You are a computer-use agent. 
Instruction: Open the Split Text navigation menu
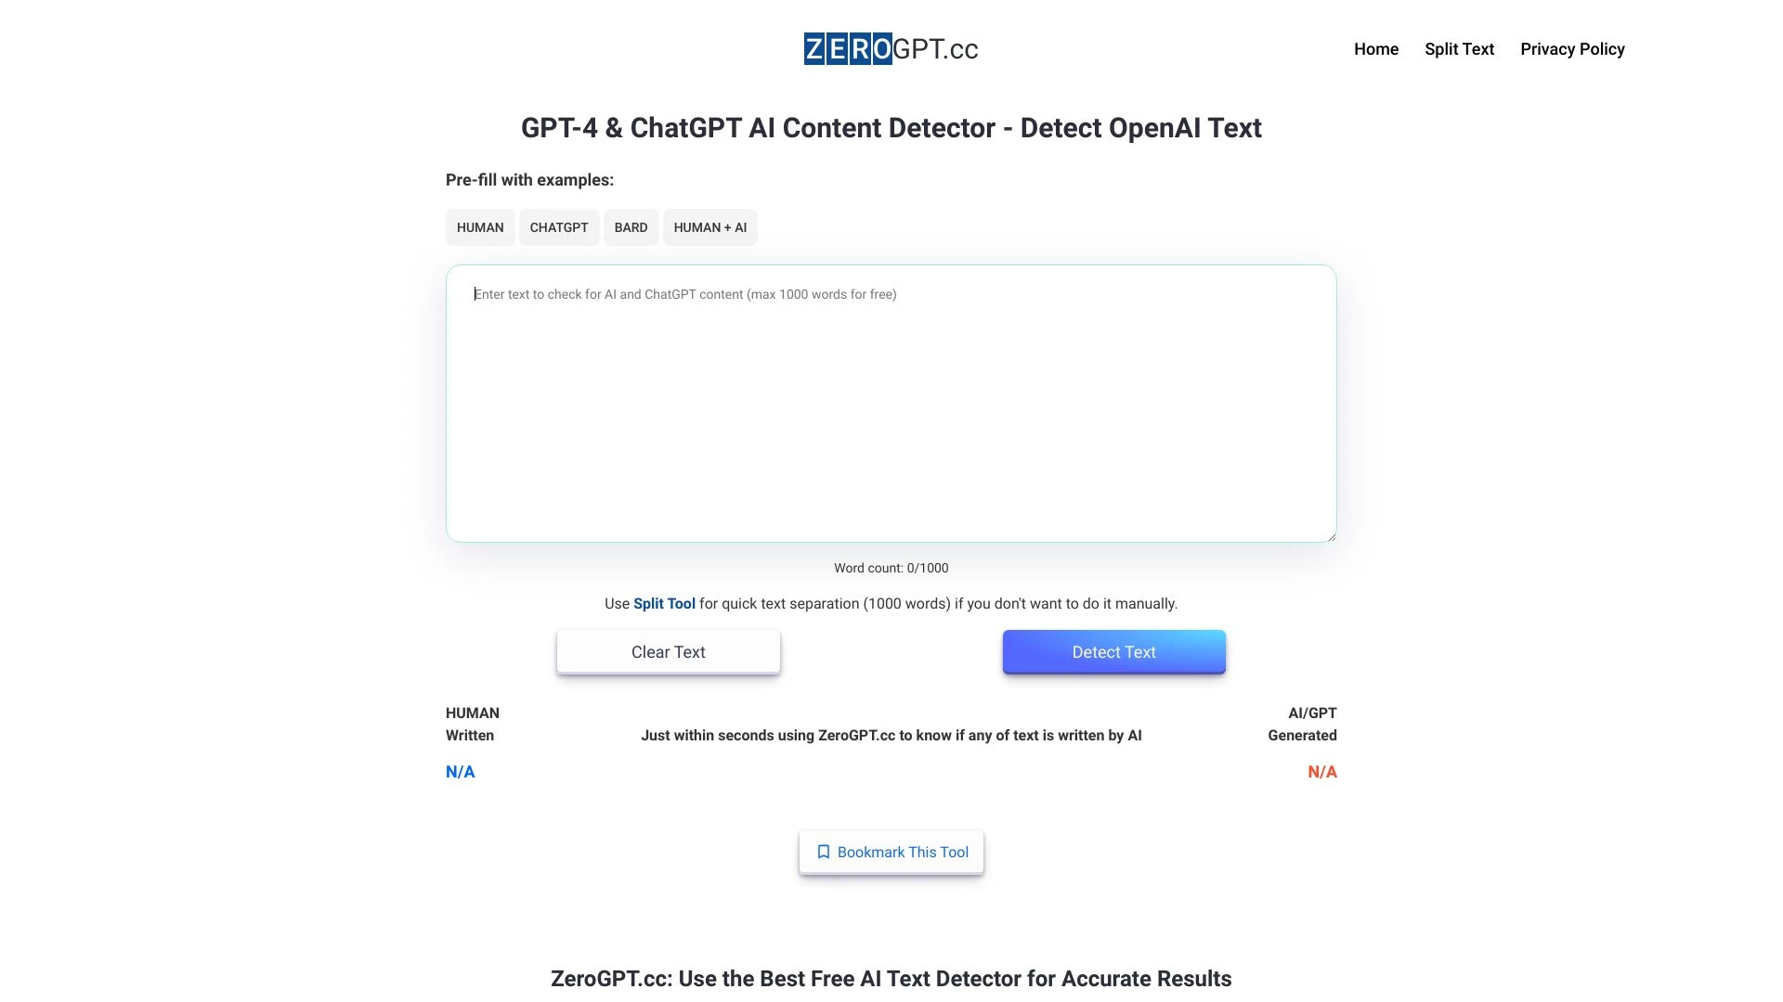tap(1460, 49)
